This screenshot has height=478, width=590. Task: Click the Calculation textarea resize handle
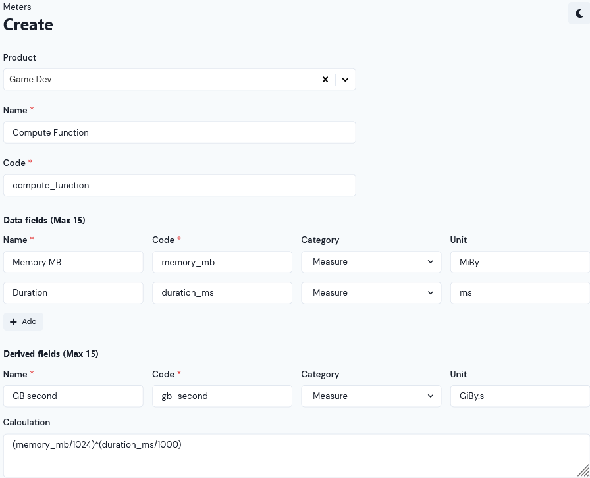[x=583, y=471]
